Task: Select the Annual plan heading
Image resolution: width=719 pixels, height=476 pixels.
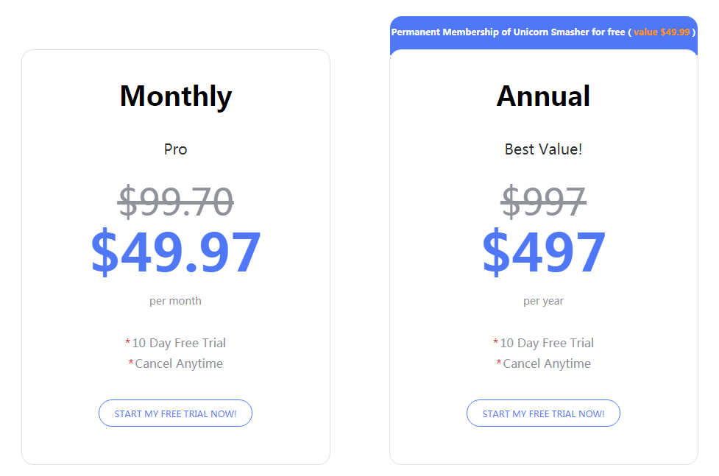Action: click(543, 96)
